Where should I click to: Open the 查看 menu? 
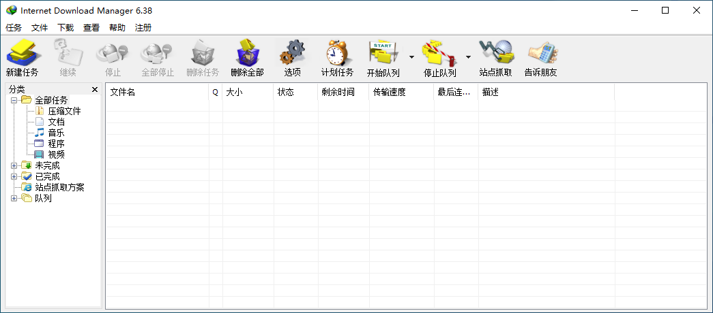(91, 28)
